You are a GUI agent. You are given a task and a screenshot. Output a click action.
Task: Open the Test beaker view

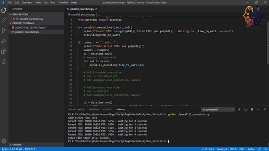pyautogui.click(x=4, y=62)
